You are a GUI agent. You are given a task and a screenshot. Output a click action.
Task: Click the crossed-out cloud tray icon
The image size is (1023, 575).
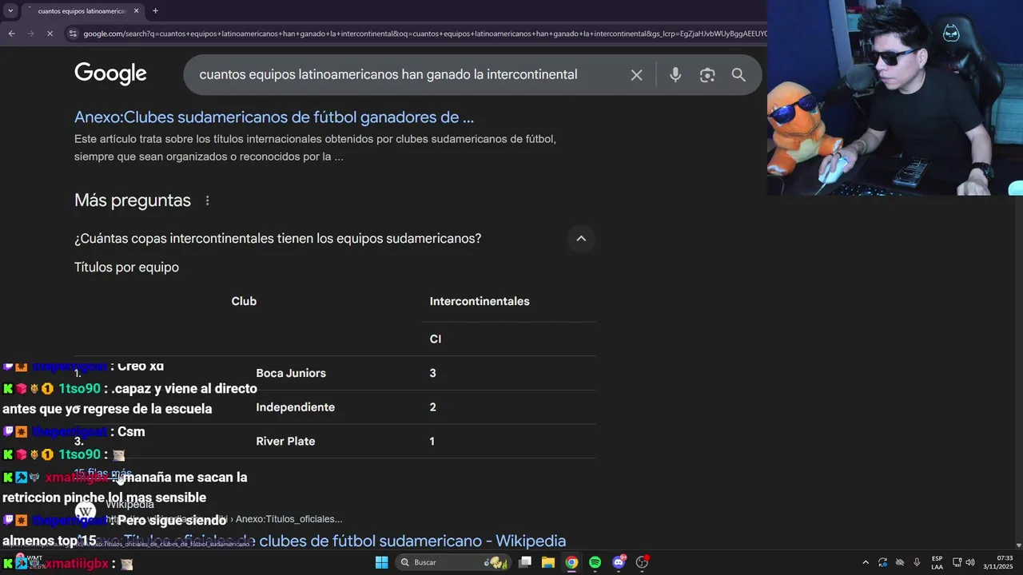click(899, 562)
